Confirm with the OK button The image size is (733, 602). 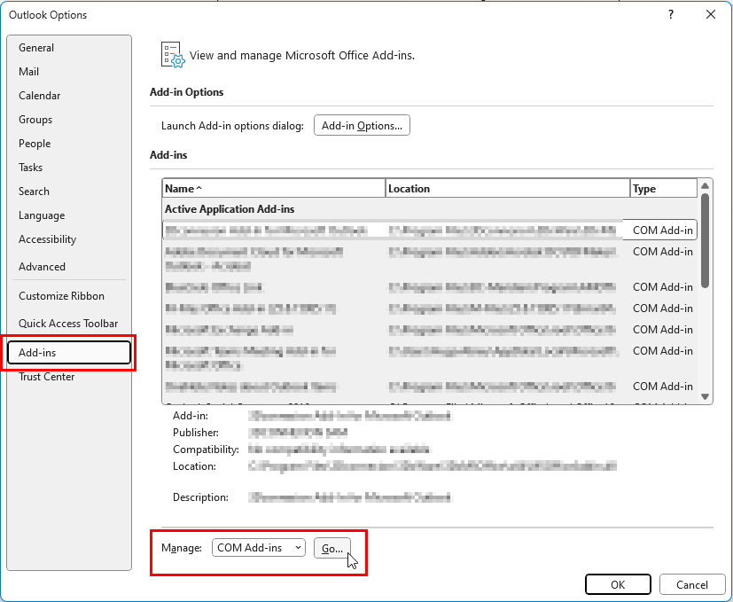(x=618, y=584)
